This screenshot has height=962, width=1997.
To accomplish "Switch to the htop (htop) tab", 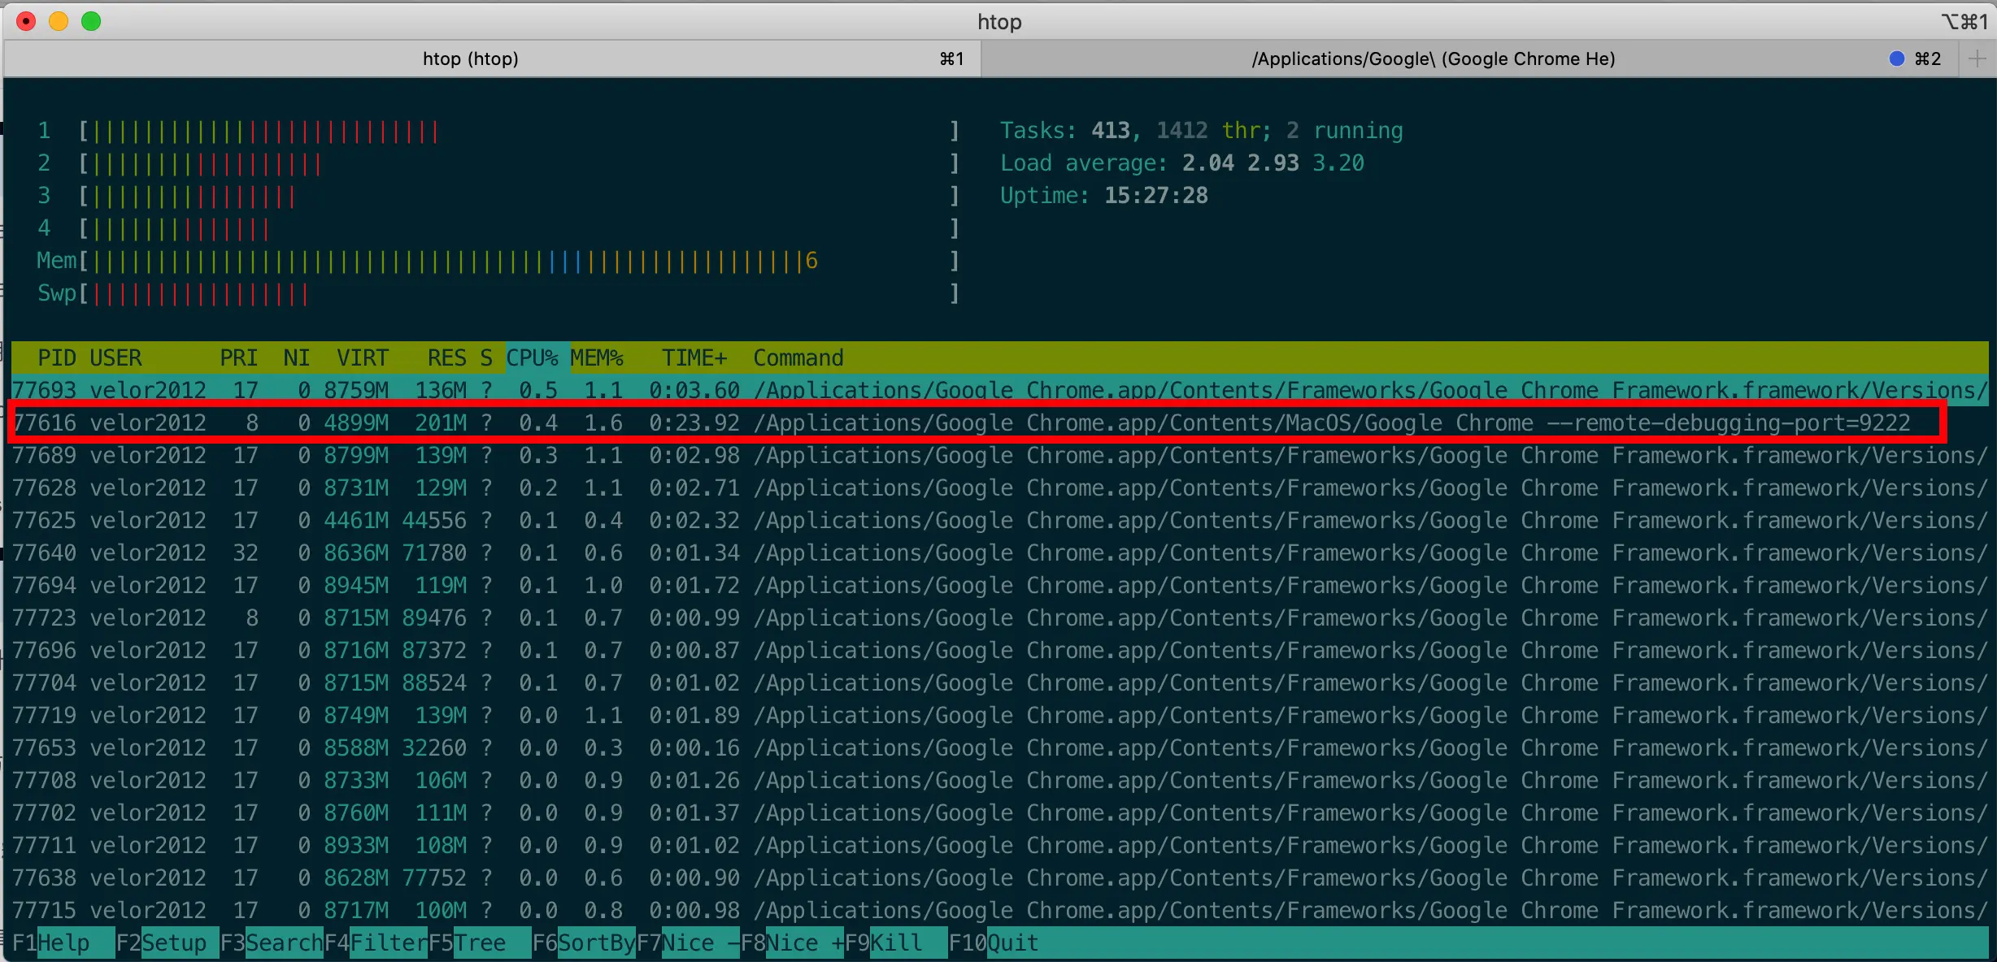I will [x=470, y=58].
